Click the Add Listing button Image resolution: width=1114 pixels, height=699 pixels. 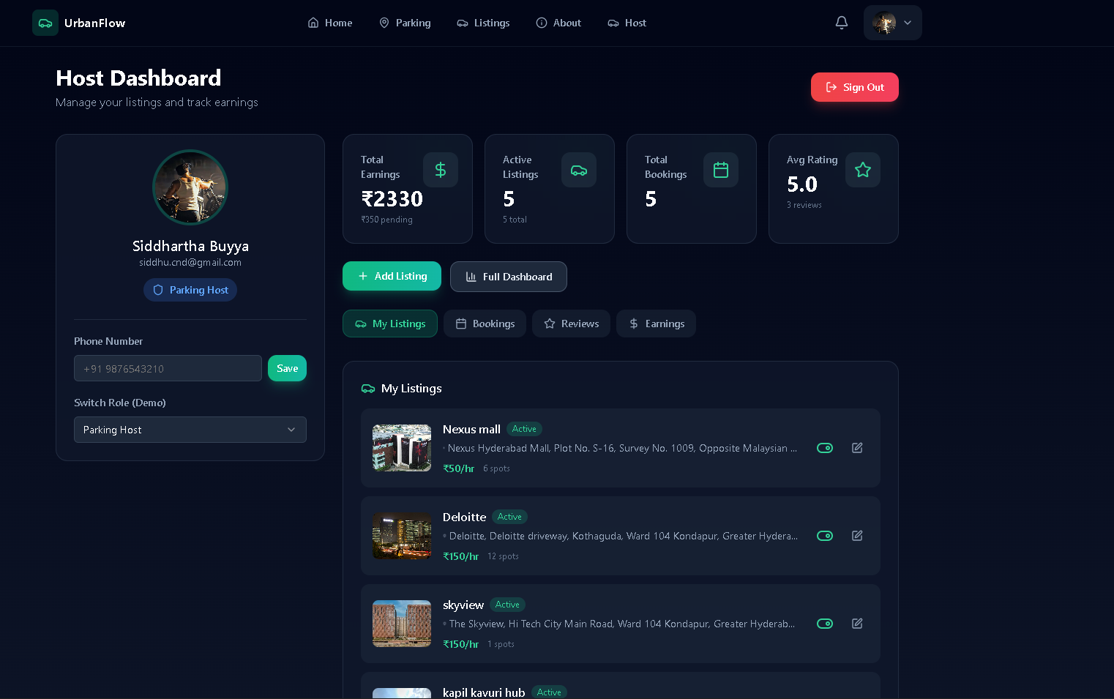point(392,276)
